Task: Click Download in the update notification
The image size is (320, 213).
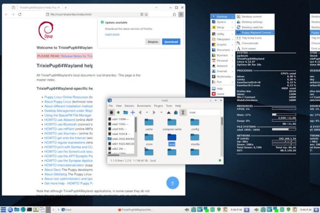Action: (x=171, y=42)
